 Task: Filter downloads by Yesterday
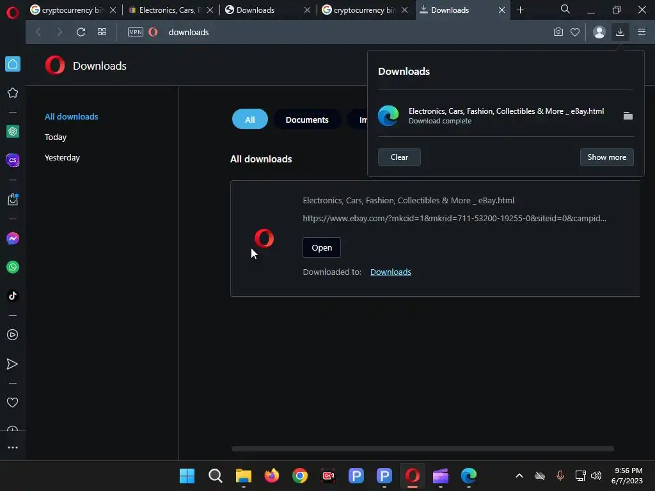point(62,158)
